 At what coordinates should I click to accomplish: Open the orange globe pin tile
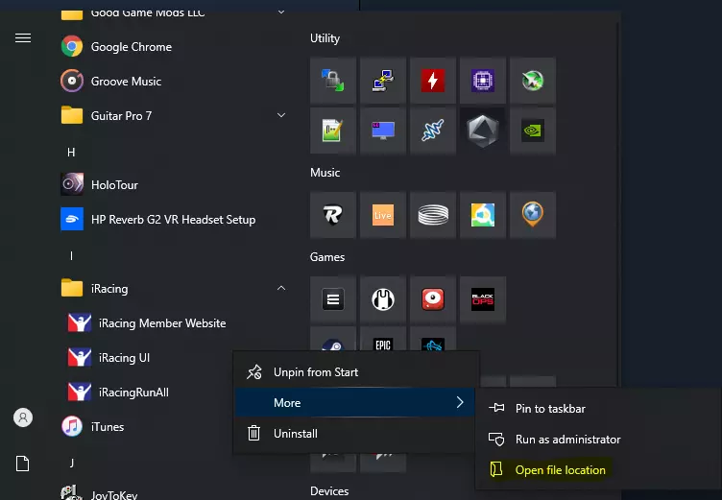pyautogui.click(x=533, y=215)
